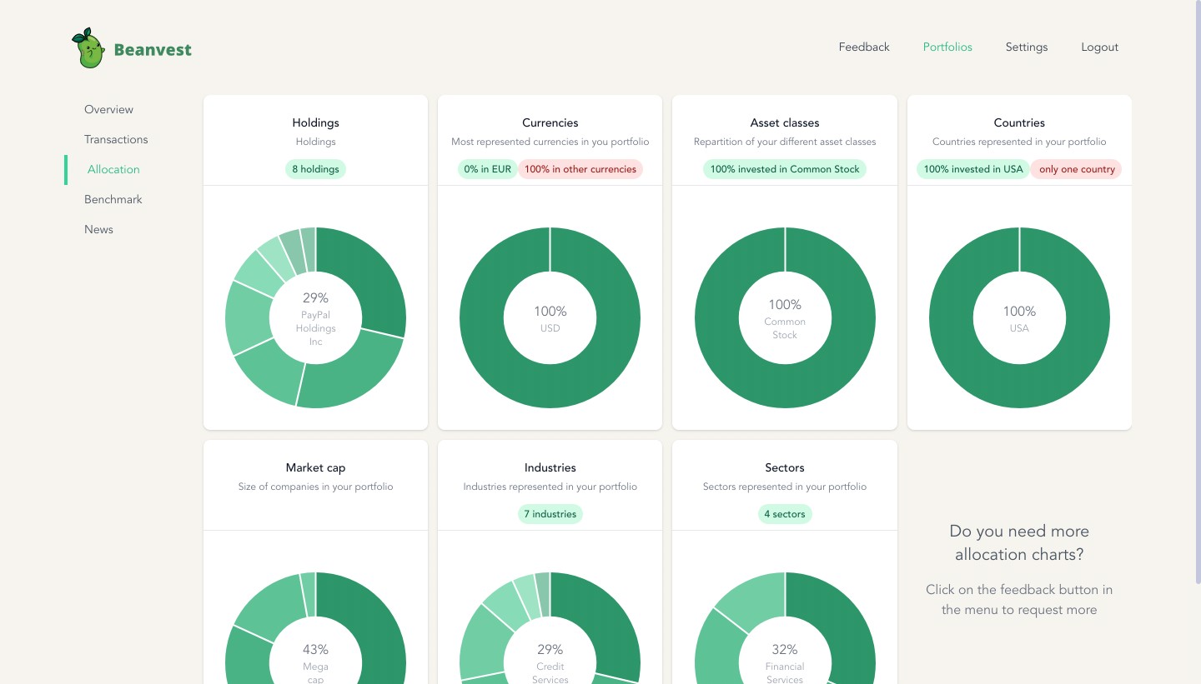Open the Feedback page
The height and width of the screenshot is (684, 1201).
click(x=864, y=47)
